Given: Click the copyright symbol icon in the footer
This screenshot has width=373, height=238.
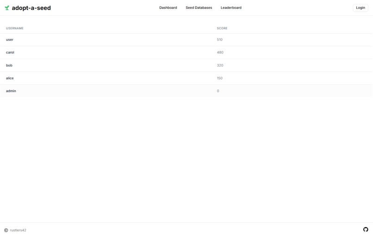Looking at the screenshot, I should (6, 230).
